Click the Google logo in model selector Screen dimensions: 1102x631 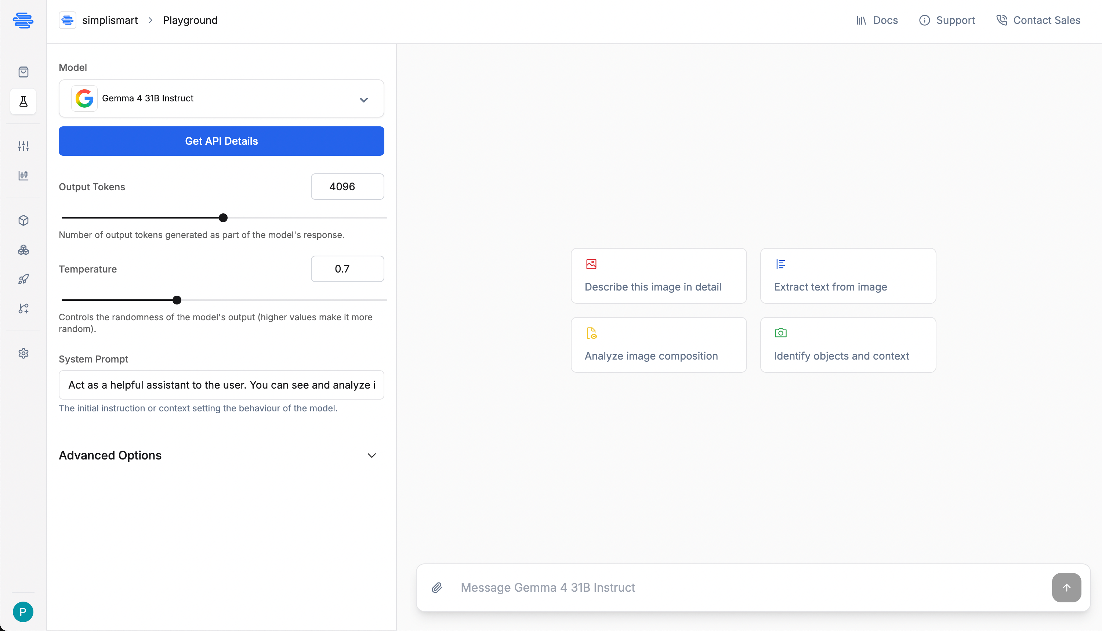(84, 98)
